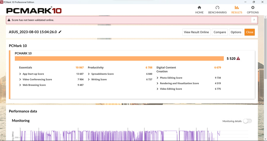267x141 pixels.
Task: Open Benchmarks via the gauge icon
Action: click(217, 8)
